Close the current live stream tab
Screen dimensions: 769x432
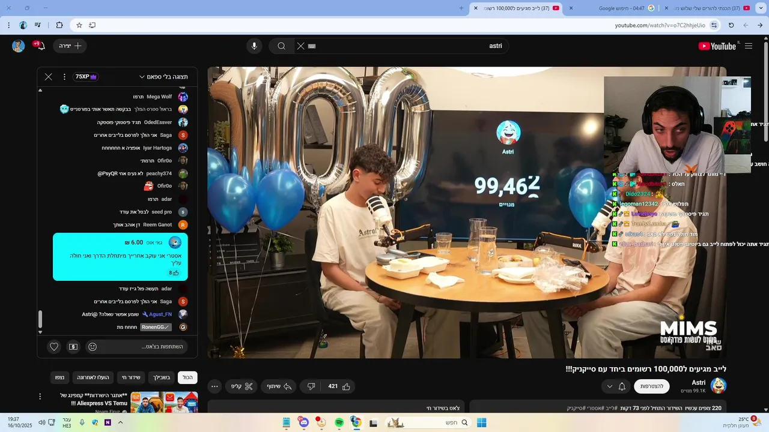tap(475, 8)
